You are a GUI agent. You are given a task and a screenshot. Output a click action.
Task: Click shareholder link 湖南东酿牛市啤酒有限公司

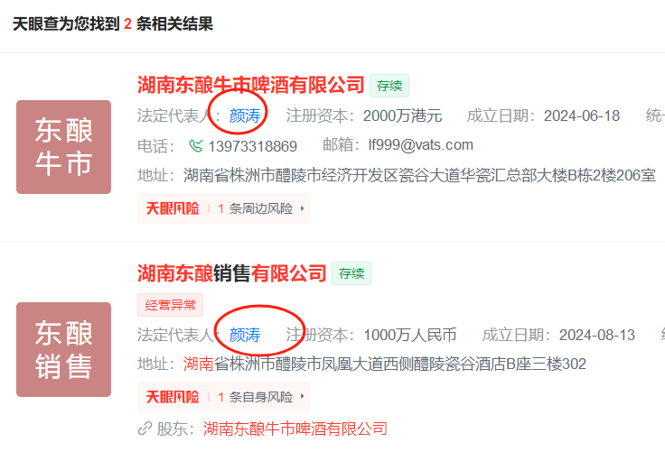[295, 429]
